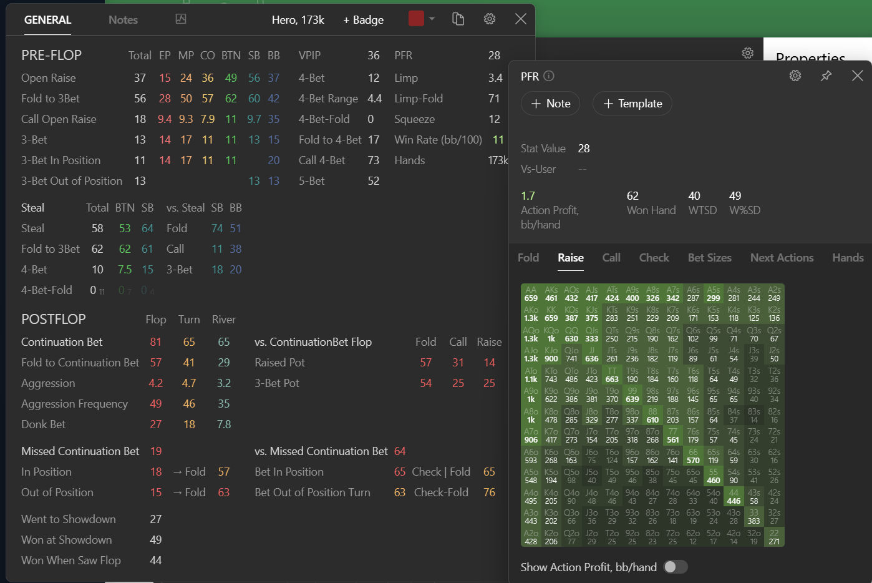The image size is (872, 583).
Task: Pin the PFR panel
Action: 826,76
